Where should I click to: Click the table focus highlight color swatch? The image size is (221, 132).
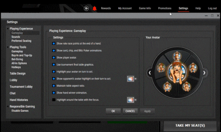point(130,100)
